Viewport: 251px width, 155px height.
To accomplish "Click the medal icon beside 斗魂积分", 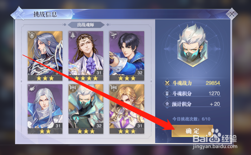I will pos(167,93).
